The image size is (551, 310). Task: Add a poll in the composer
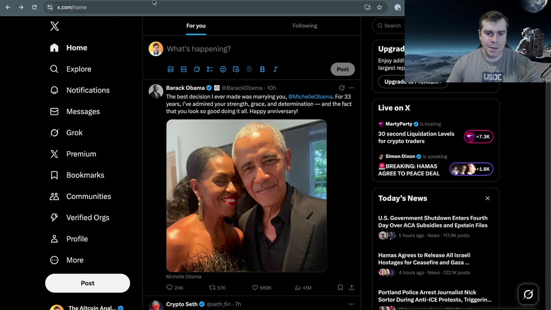tap(210, 69)
